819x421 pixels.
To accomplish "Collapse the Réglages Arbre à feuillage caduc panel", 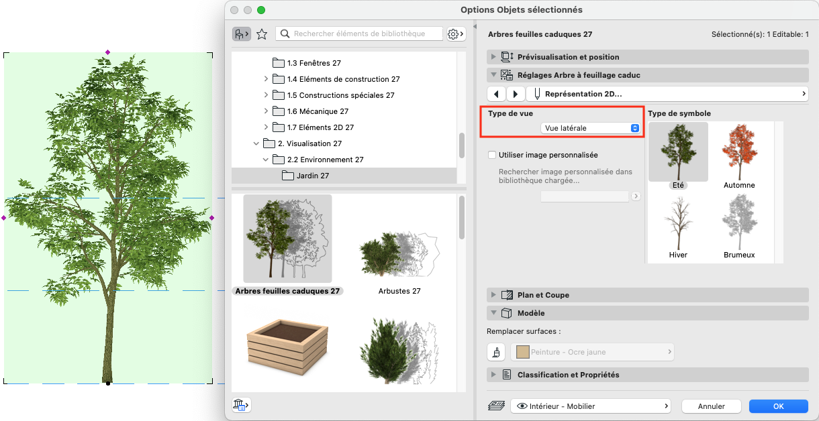I will tap(494, 75).
